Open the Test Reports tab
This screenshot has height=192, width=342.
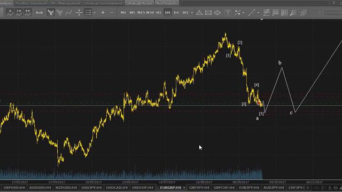(167, 3)
